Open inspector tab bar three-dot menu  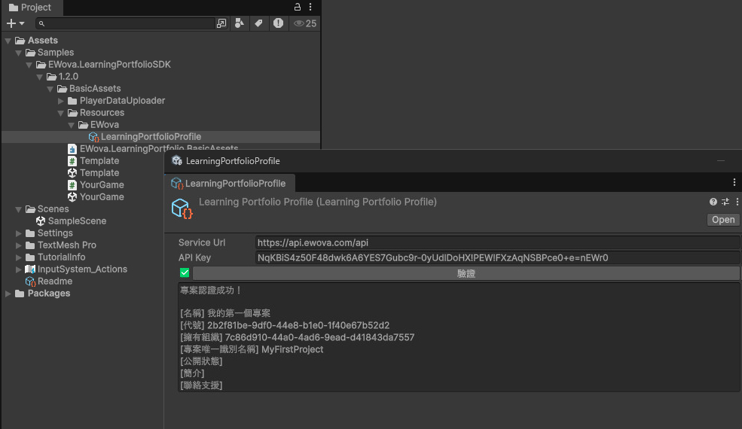[x=734, y=182]
